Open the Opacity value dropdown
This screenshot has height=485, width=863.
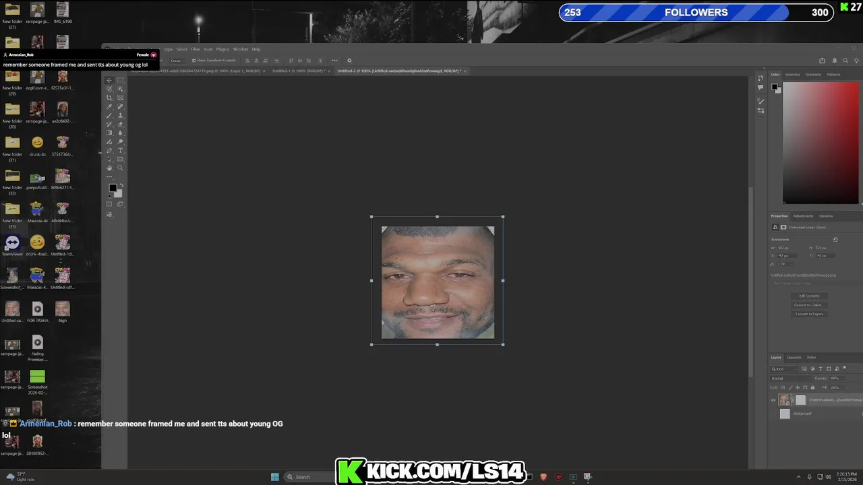pyautogui.click(x=843, y=379)
